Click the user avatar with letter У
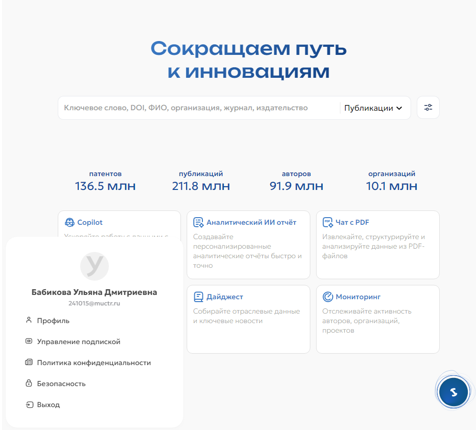Viewport: 476px width, 430px height. 94,266
